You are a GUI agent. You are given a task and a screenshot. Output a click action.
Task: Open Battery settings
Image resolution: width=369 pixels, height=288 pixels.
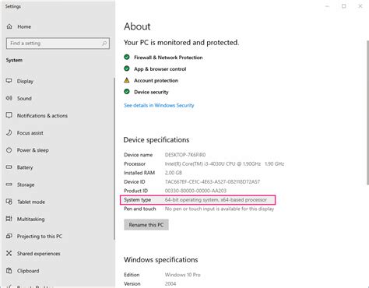click(x=25, y=167)
